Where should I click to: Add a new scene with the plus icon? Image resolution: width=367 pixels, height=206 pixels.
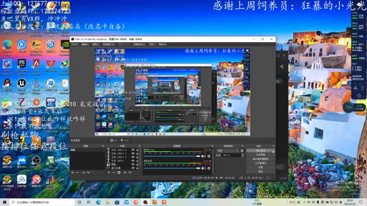point(72,173)
